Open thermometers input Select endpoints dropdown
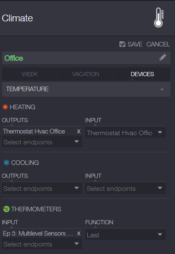This screenshot has width=175, height=254. click(42, 244)
